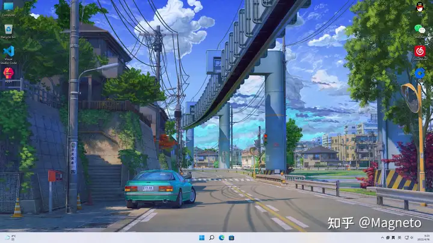Open the red Apps desktop shortcut

pos(8,75)
